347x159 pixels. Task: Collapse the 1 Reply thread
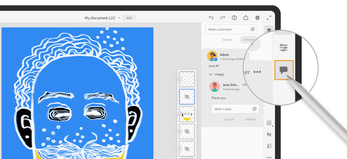click(x=210, y=75)
